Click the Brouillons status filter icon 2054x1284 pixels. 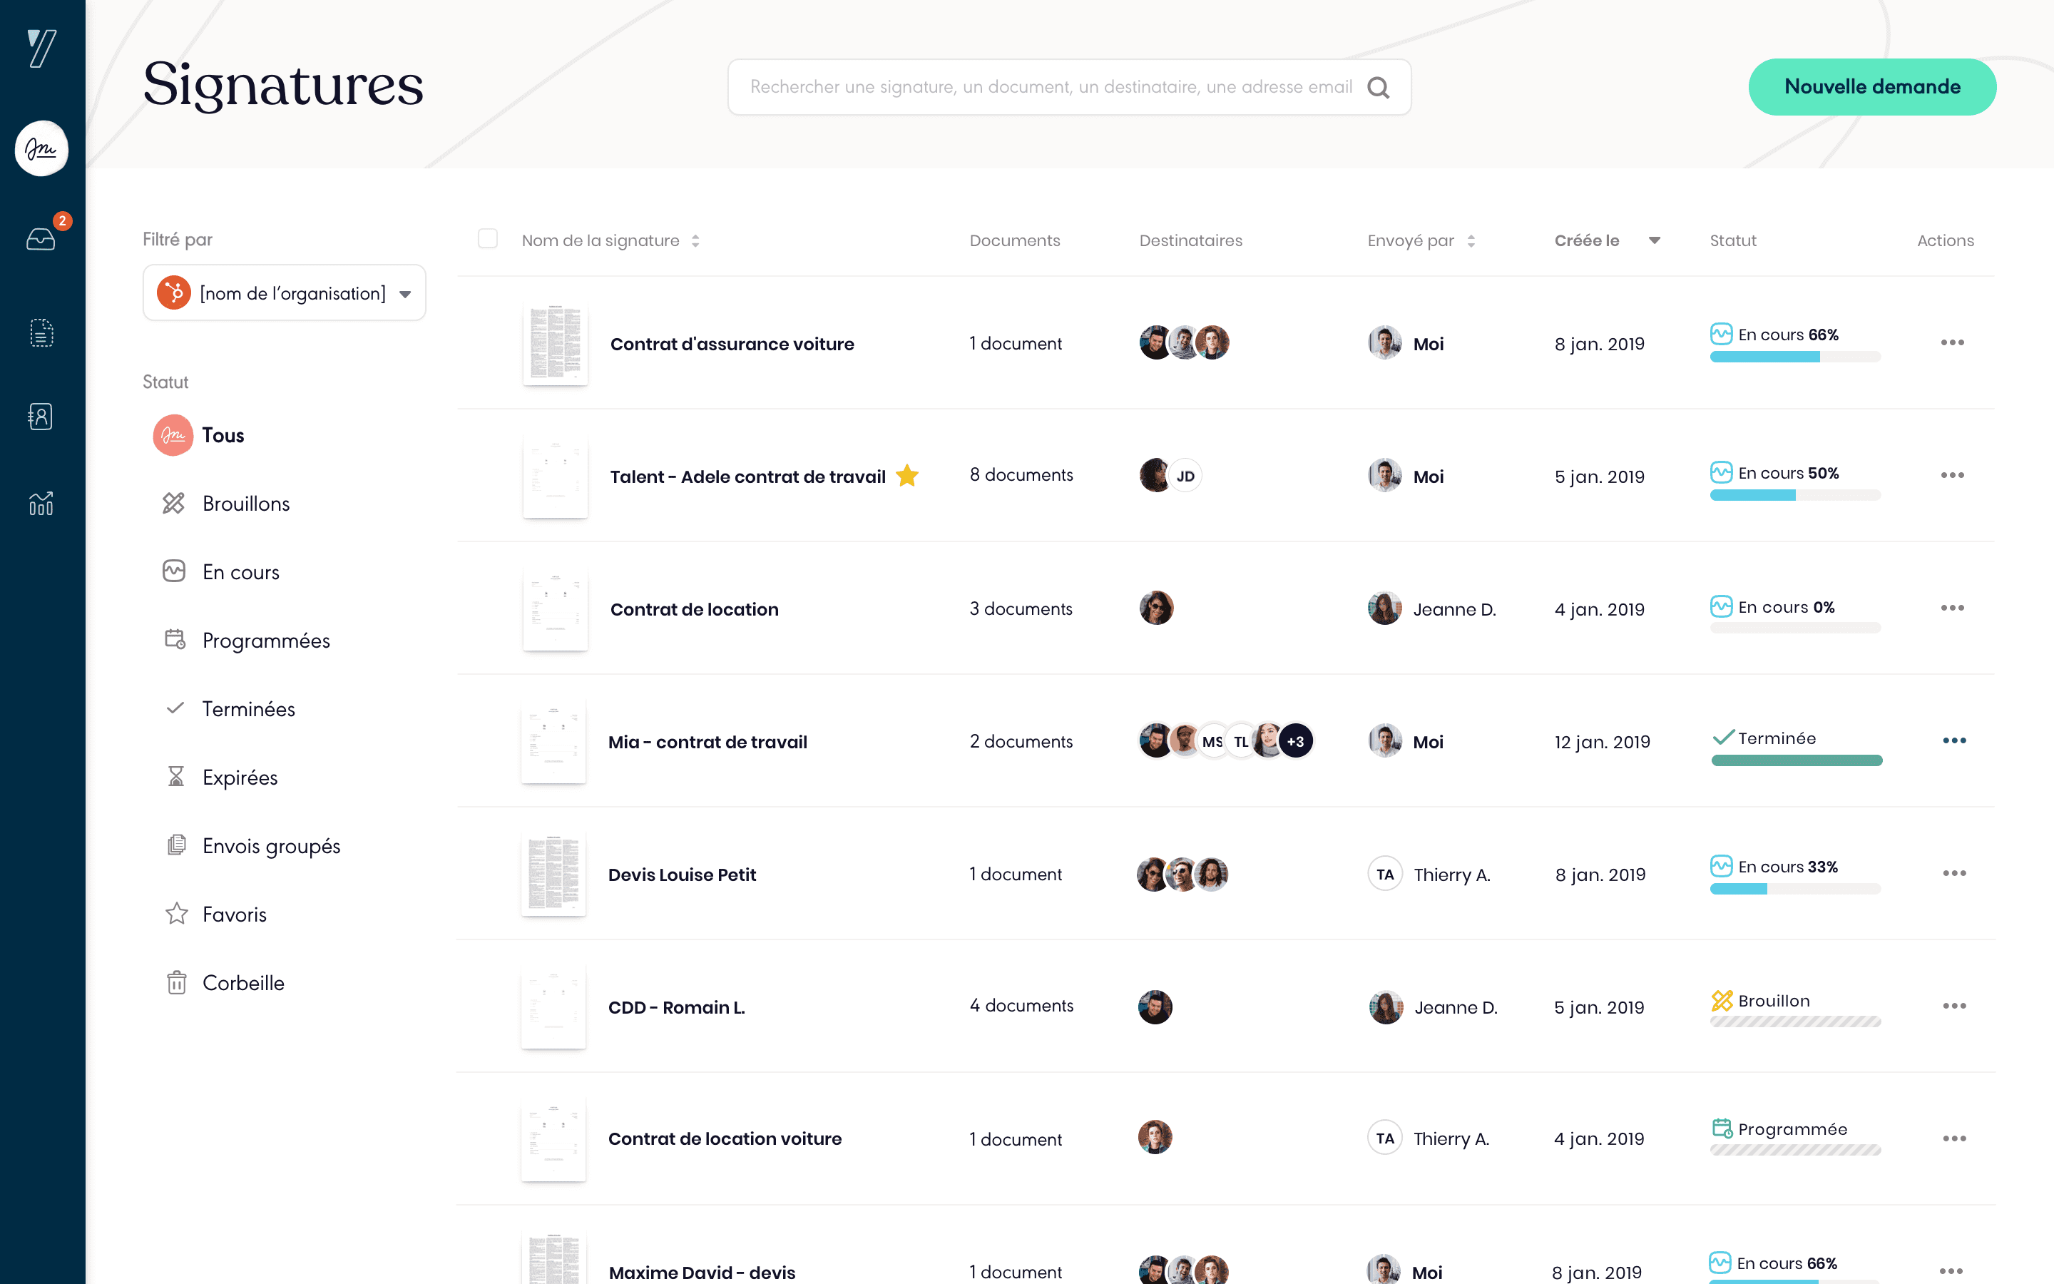coord(175,503)
